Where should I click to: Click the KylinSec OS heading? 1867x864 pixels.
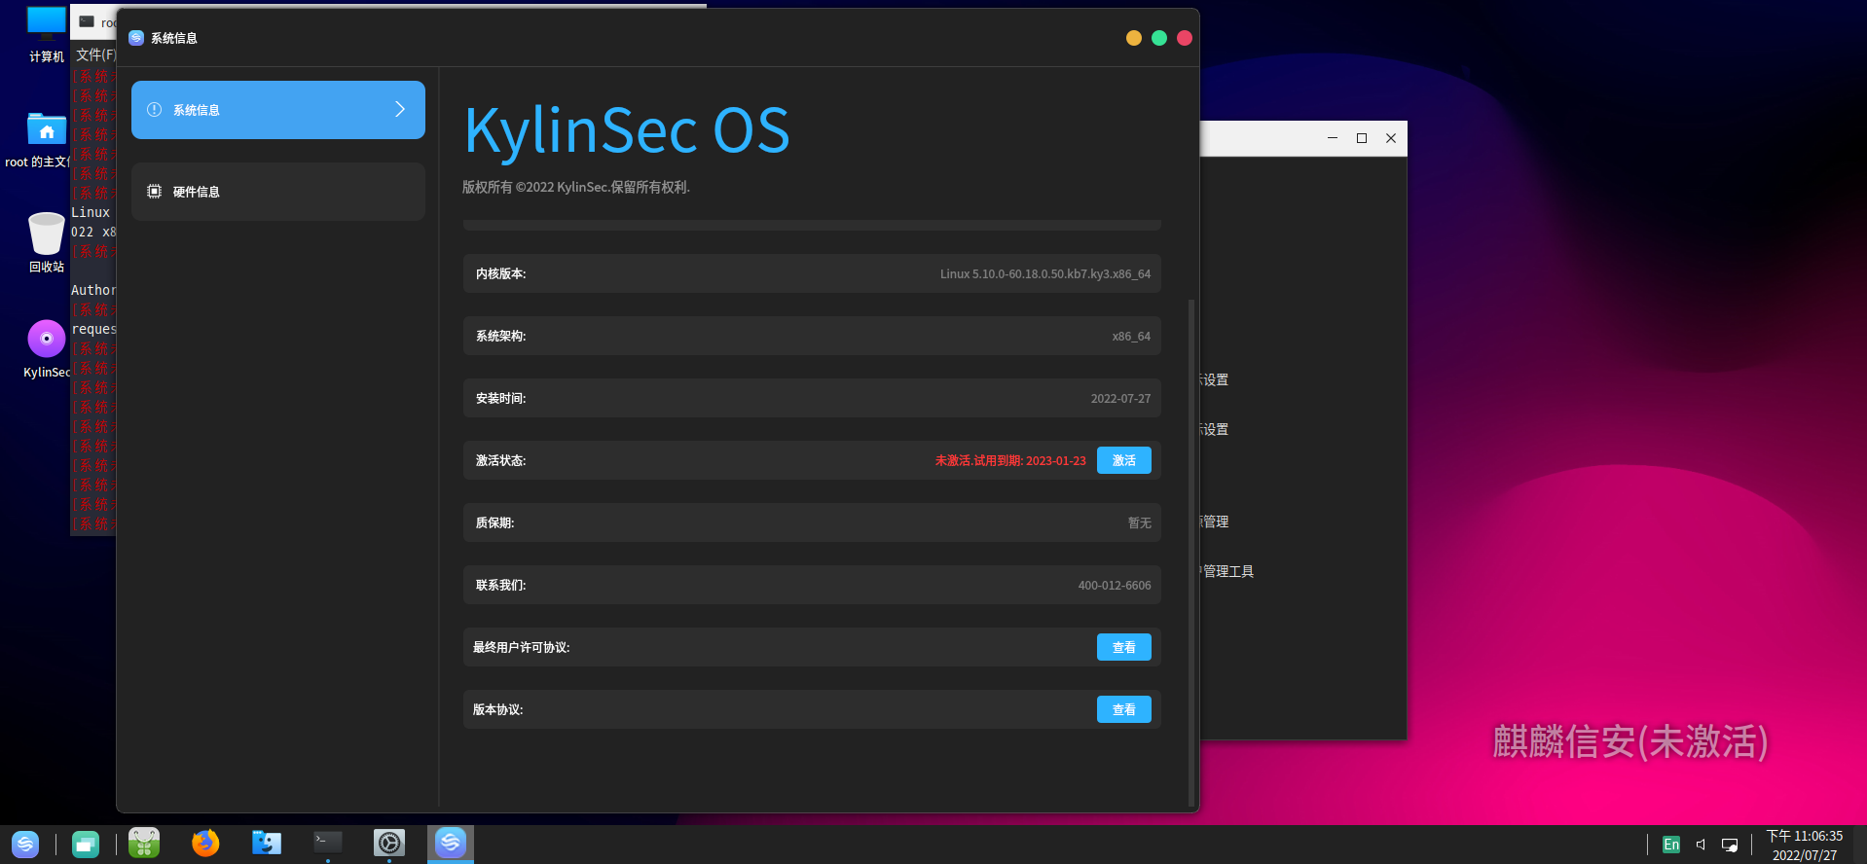pyautogui.click(x=627, y=130)
